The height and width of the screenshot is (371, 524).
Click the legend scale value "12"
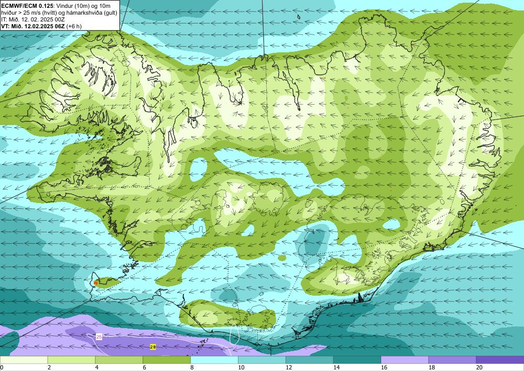[289, 367]
